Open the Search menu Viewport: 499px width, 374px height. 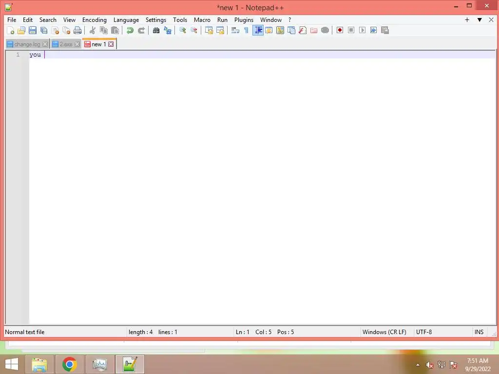point(48,19)
